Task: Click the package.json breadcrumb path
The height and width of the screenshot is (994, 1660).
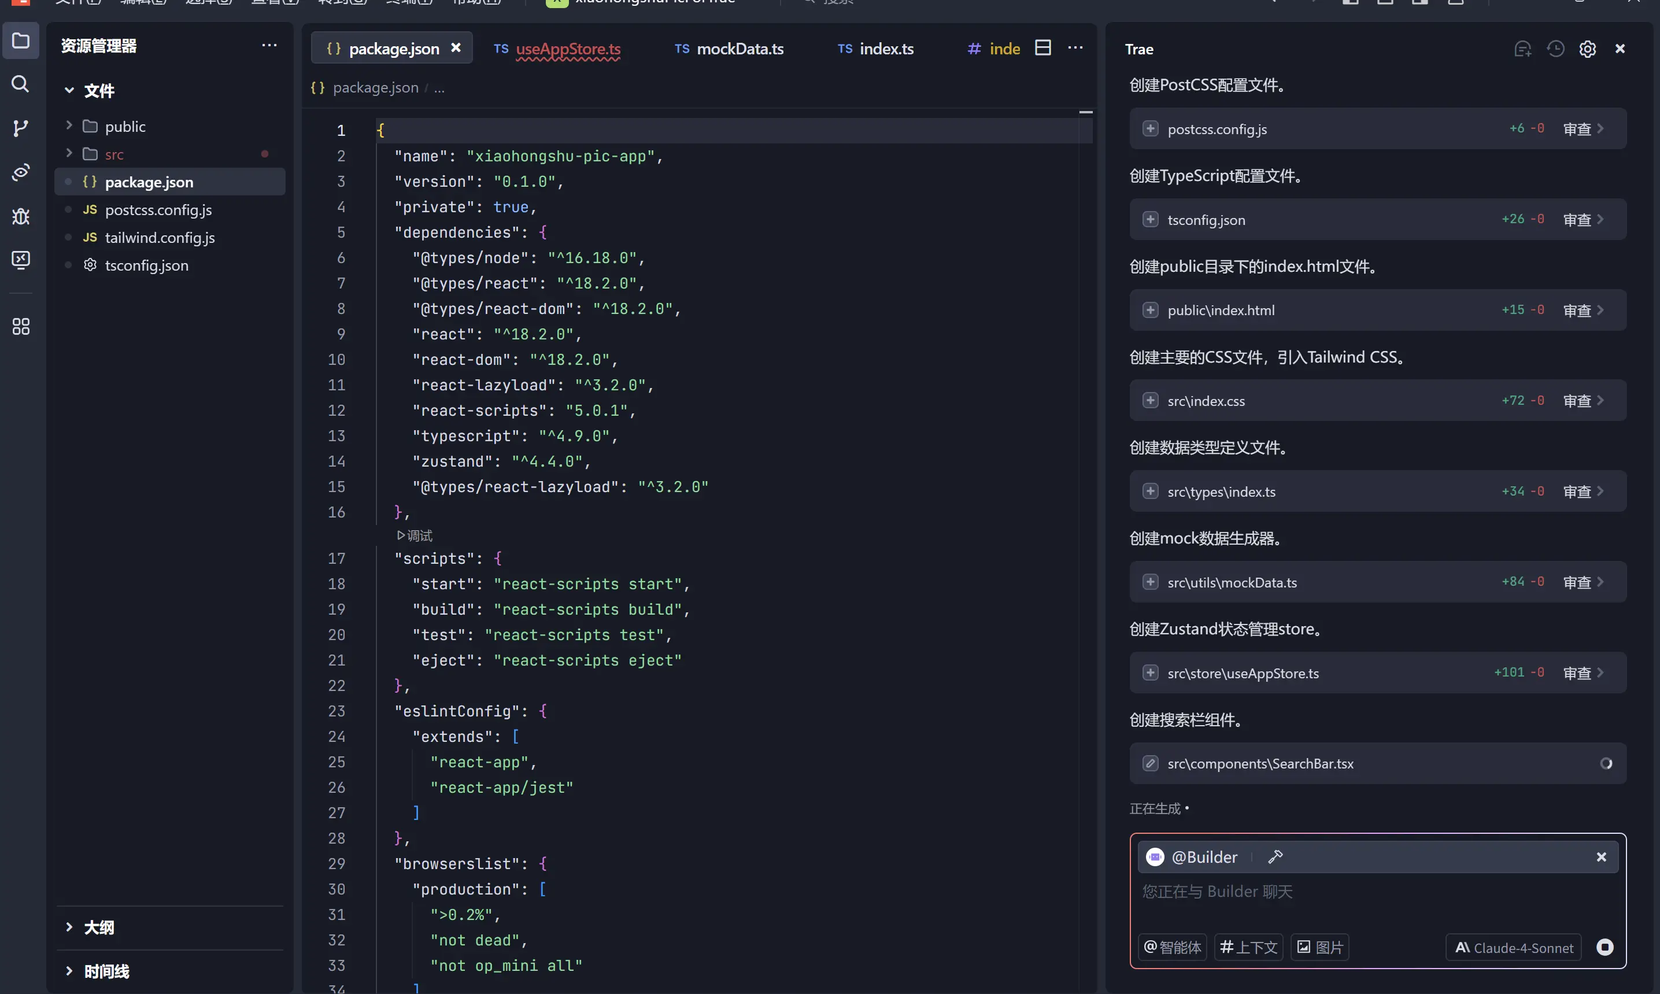Action: pyautogui.click(x=375, y=87)
